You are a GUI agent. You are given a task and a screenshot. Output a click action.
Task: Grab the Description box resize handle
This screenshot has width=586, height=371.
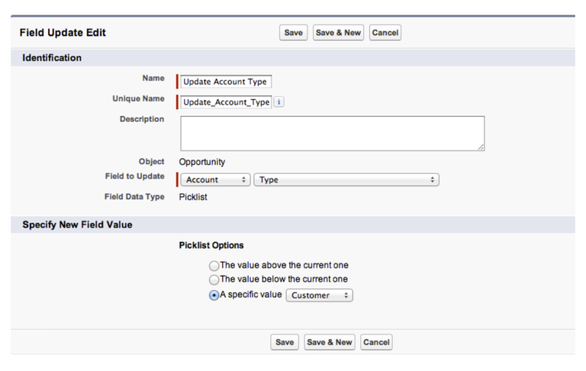pos(481,147)
